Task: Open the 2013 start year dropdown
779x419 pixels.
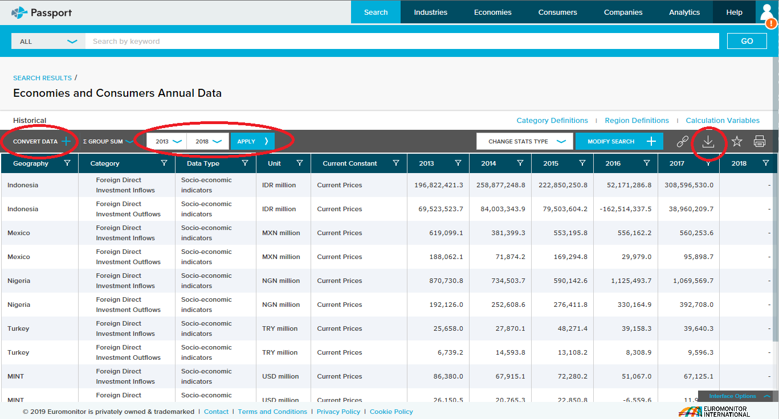Action: (x=169, y=142)
